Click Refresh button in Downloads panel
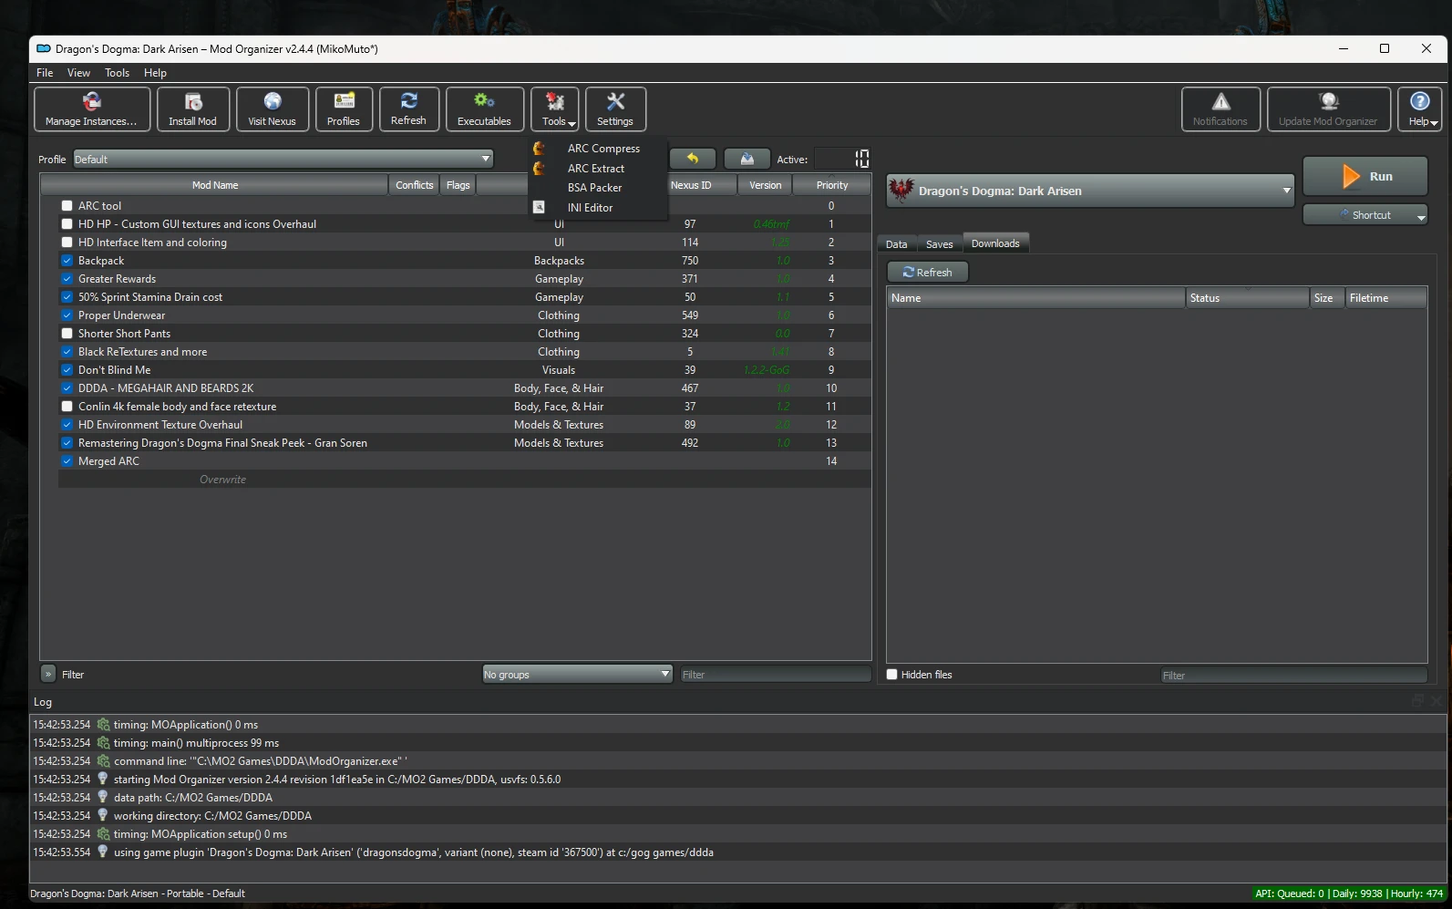 coord(927,273)
